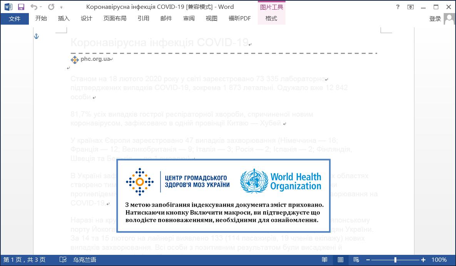Click the zoom slider handle
Viewport: 456px width, 266px height.
point(395,259)
